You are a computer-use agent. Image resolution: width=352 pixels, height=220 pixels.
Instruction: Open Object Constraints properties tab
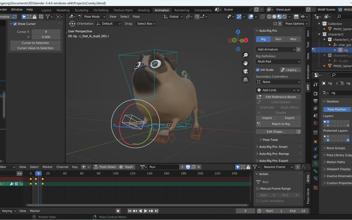(315, 156)
